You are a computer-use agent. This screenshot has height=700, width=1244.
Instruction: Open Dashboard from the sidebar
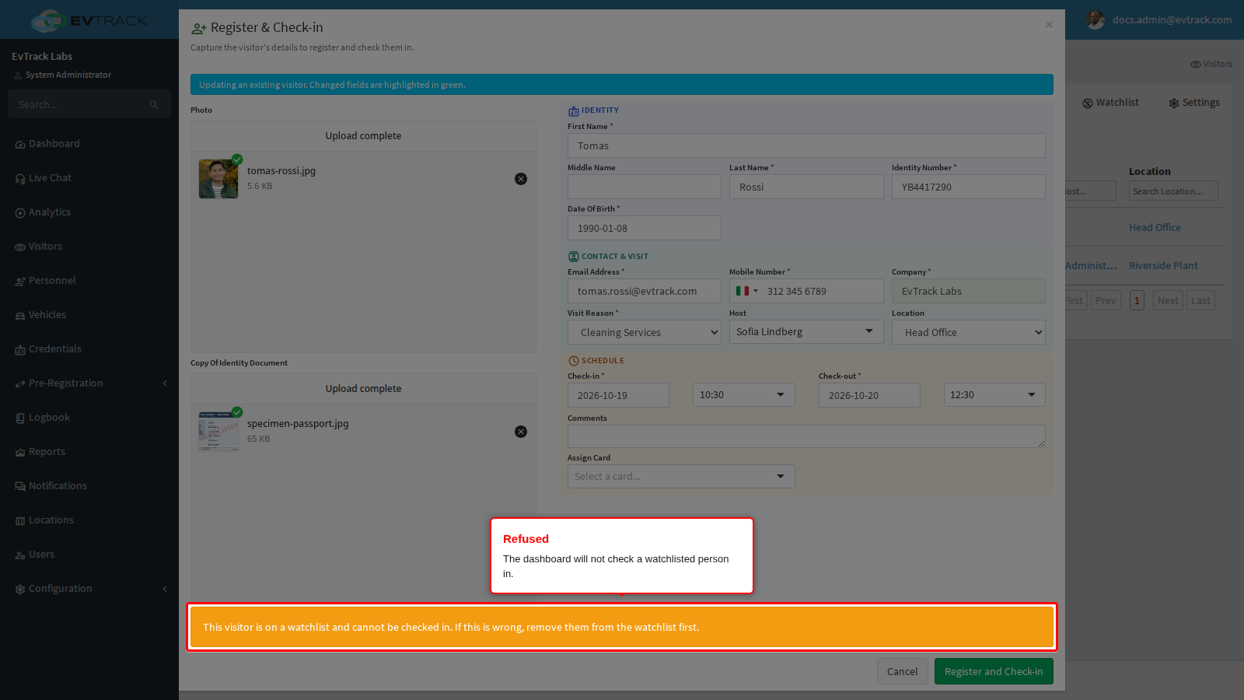47,144
